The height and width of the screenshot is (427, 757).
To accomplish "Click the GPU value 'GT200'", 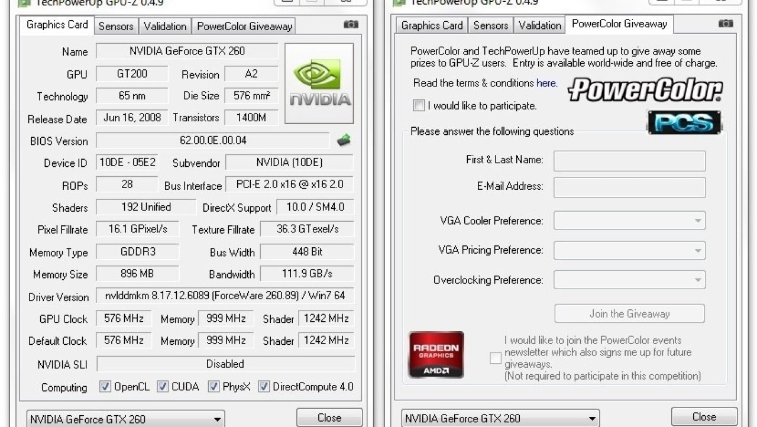I will coord(132,74).
